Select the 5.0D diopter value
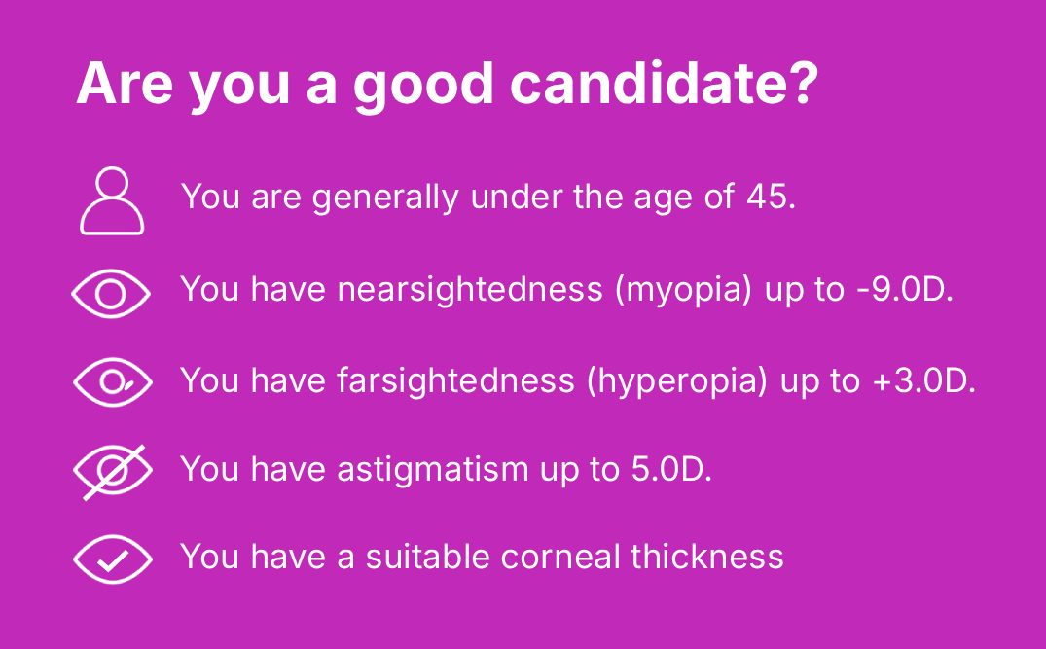Image resolution: width=1046 pixels, height=649 pixels. coord(666,469)
